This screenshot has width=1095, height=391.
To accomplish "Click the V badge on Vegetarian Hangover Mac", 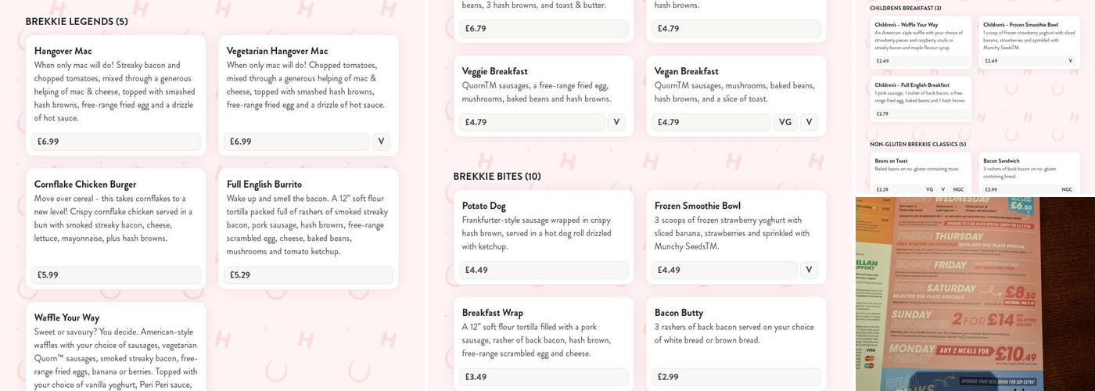I will coord(381,142).
